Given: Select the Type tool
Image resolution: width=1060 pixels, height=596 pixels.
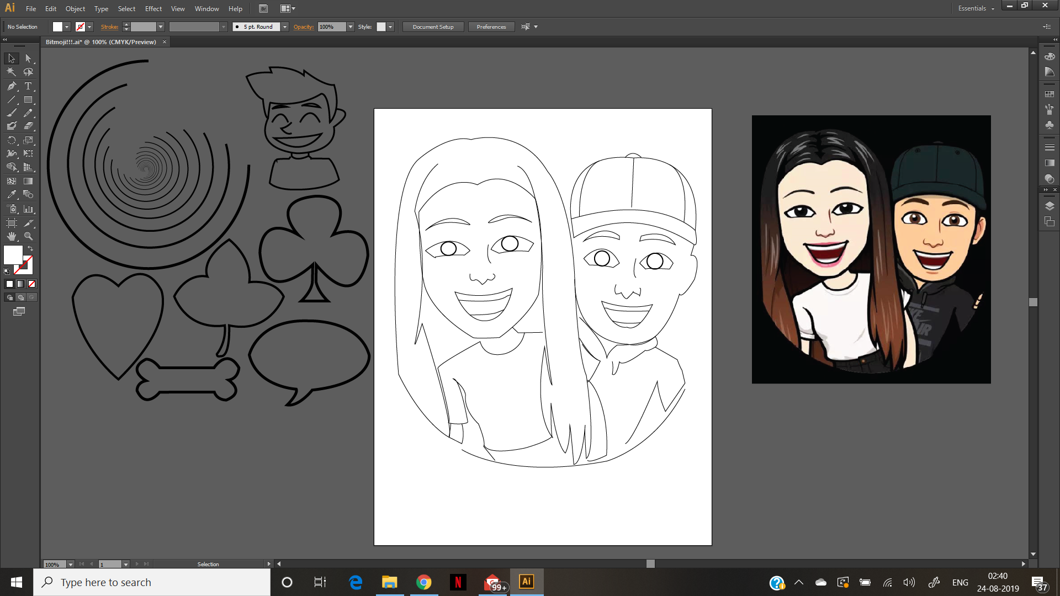Looking at the screenshot, I should (x=28, y=86).
